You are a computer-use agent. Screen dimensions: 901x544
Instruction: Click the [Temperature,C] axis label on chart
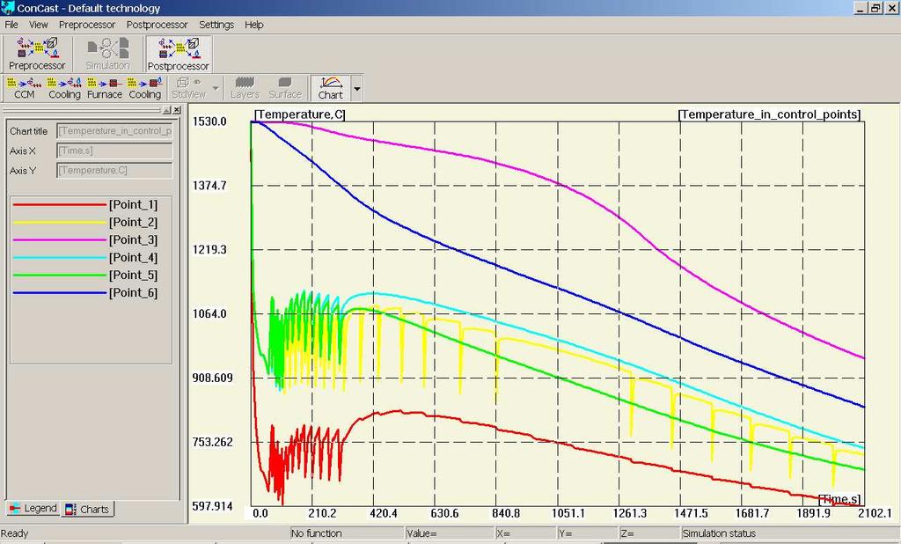coord(299,114)
